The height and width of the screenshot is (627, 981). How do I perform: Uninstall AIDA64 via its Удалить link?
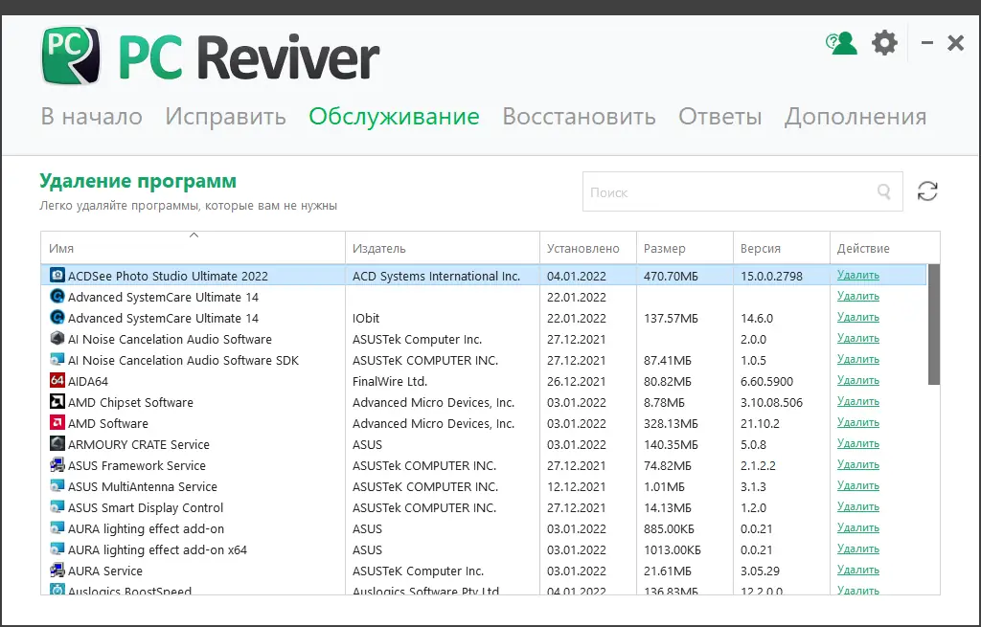pyautogui.click(x=856, y=380)
